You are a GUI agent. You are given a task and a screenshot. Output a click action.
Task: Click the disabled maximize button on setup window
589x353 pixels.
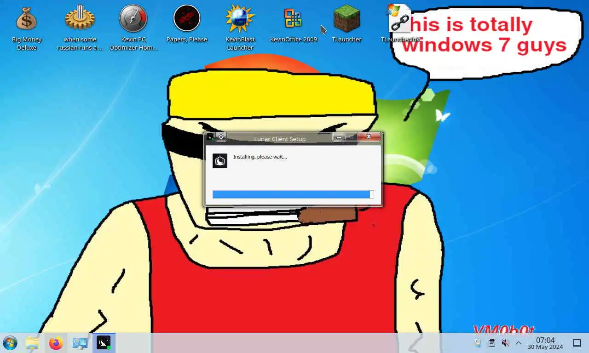coord(351,137)
